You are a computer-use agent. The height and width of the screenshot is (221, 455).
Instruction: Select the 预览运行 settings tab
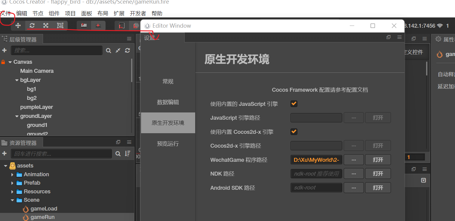[168, 144]
